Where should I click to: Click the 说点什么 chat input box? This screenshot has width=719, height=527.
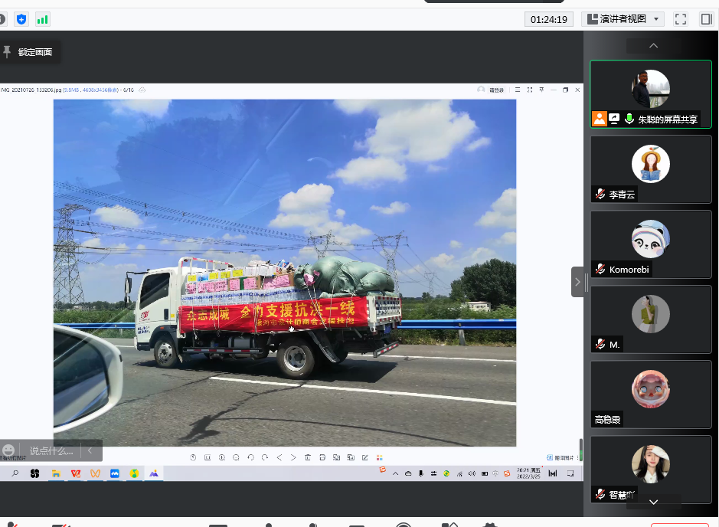coord(51,451)
